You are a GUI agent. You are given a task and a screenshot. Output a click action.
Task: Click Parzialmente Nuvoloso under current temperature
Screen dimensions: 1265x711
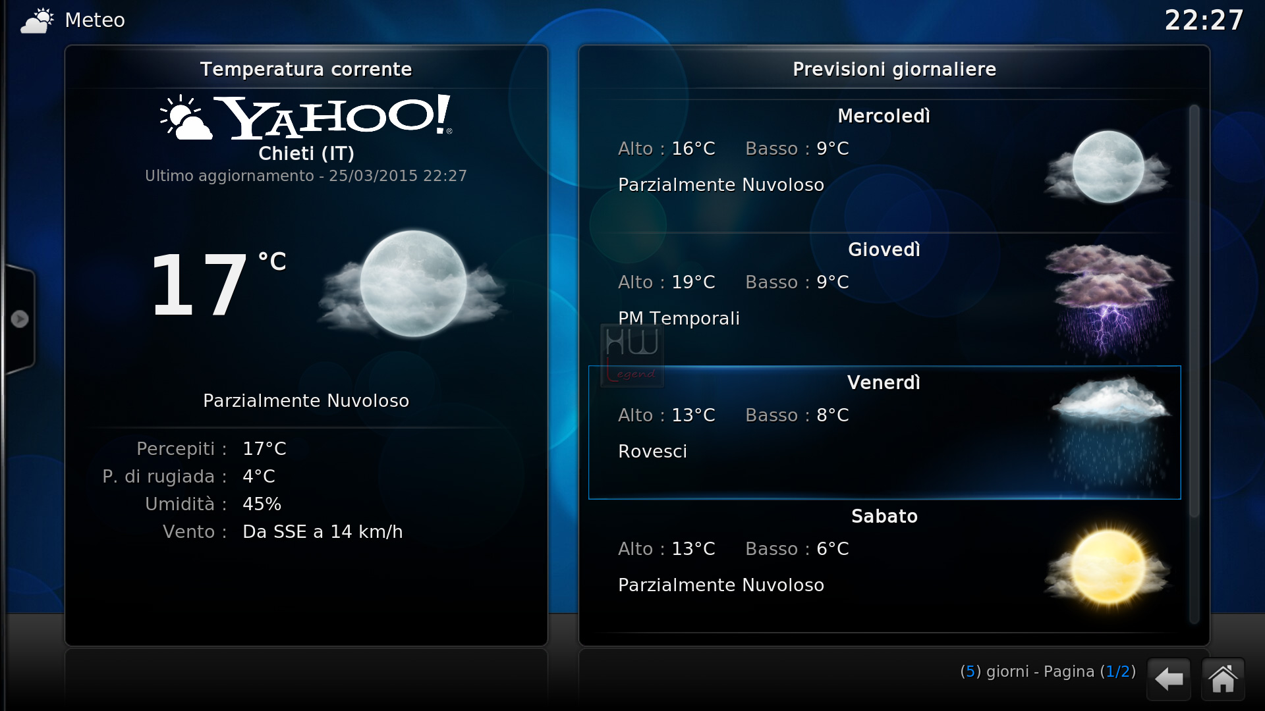(306, 401)
